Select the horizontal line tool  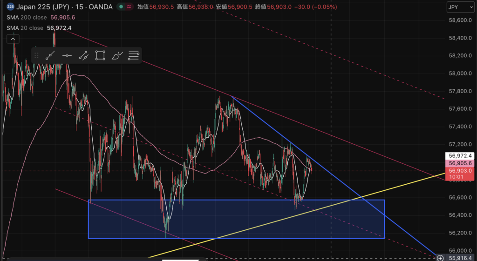[x=67, y=55]
